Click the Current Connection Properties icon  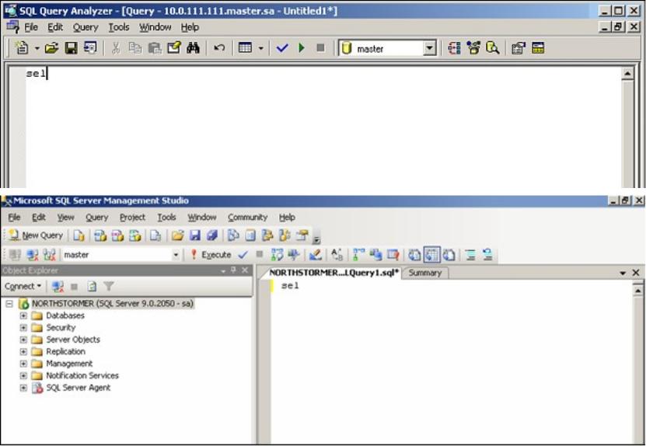tap(519, 48)
